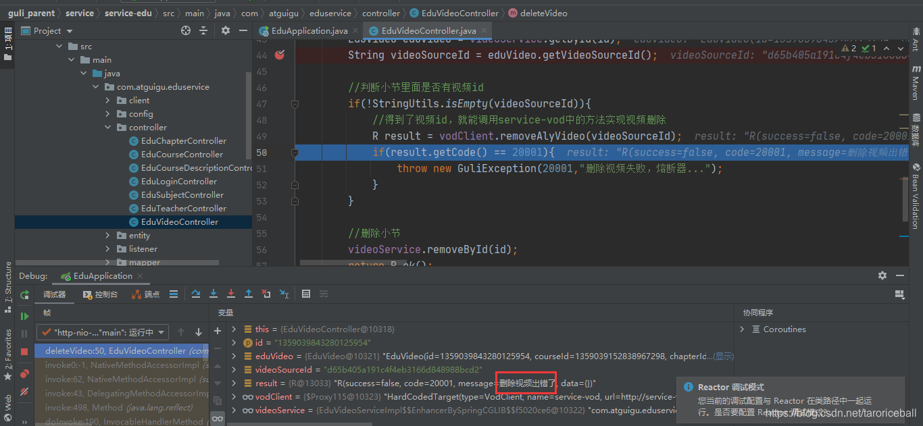Drop the current frame
The height and width of the screenshot is (426, 923).
(x=266, y=294)
